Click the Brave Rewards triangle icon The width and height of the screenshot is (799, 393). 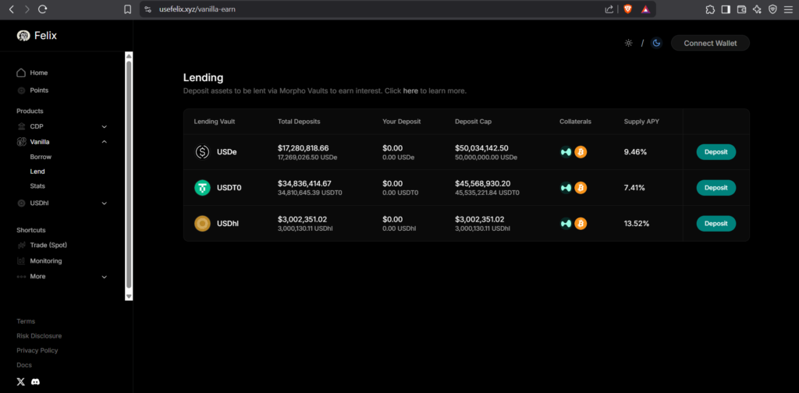(645, 9)
